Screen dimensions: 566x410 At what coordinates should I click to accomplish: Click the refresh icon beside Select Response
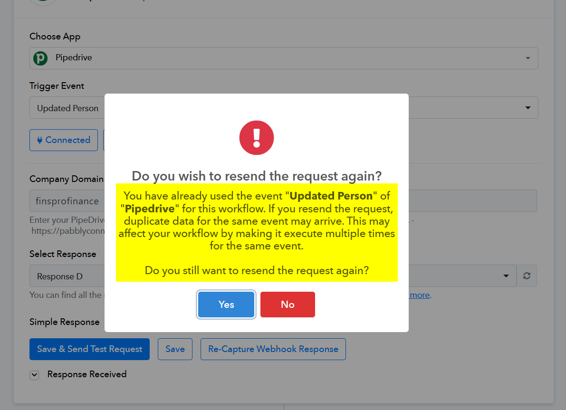(x=527, y=276)
